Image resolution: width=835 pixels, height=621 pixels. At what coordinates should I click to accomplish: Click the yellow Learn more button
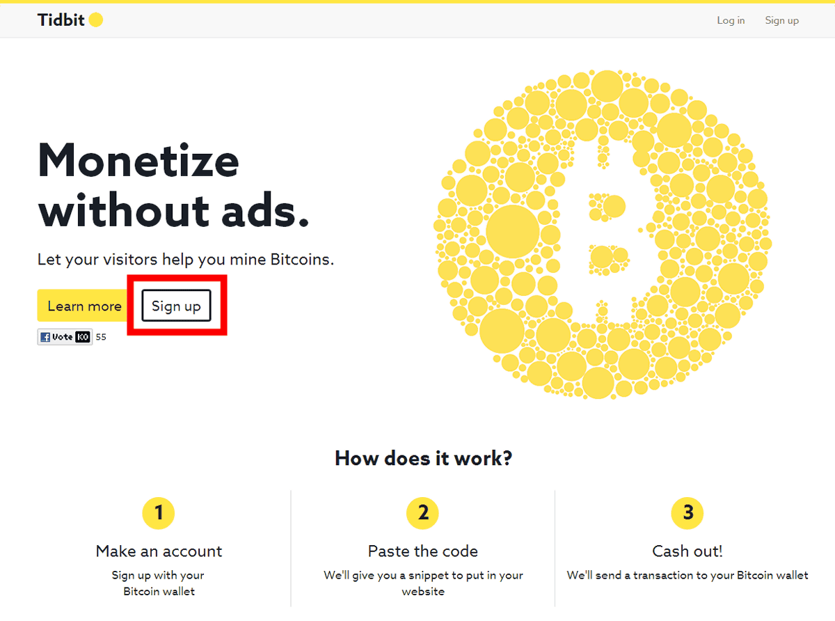point(84,306)
